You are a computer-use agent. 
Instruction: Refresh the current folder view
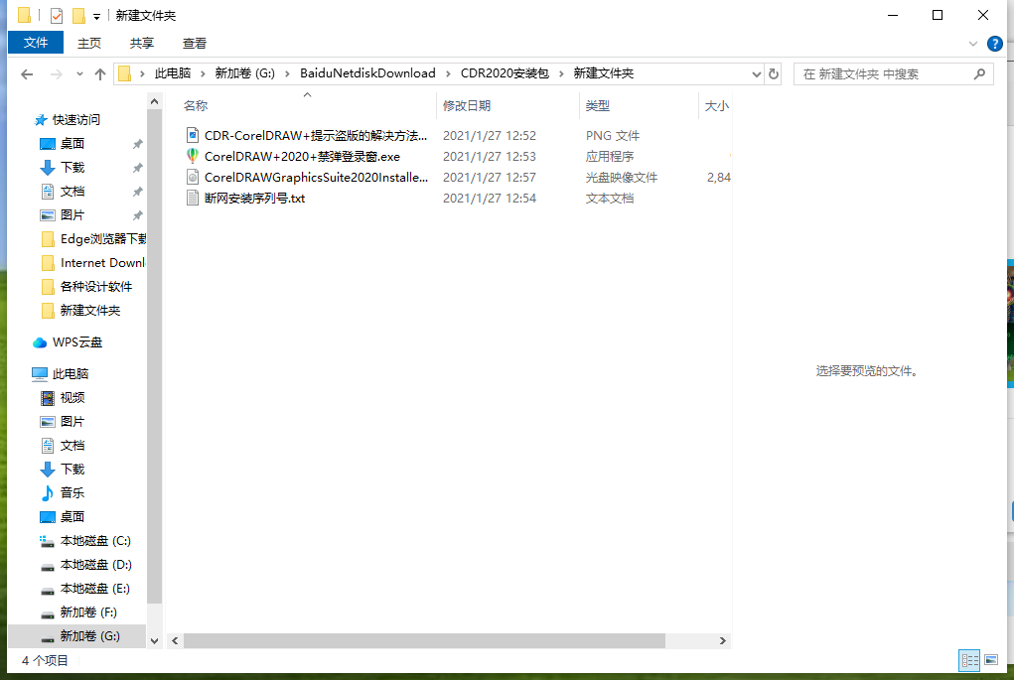[x=774, y=73]
